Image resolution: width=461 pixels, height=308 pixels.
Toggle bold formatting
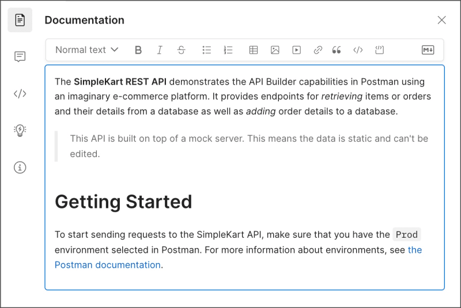(138, 50)
